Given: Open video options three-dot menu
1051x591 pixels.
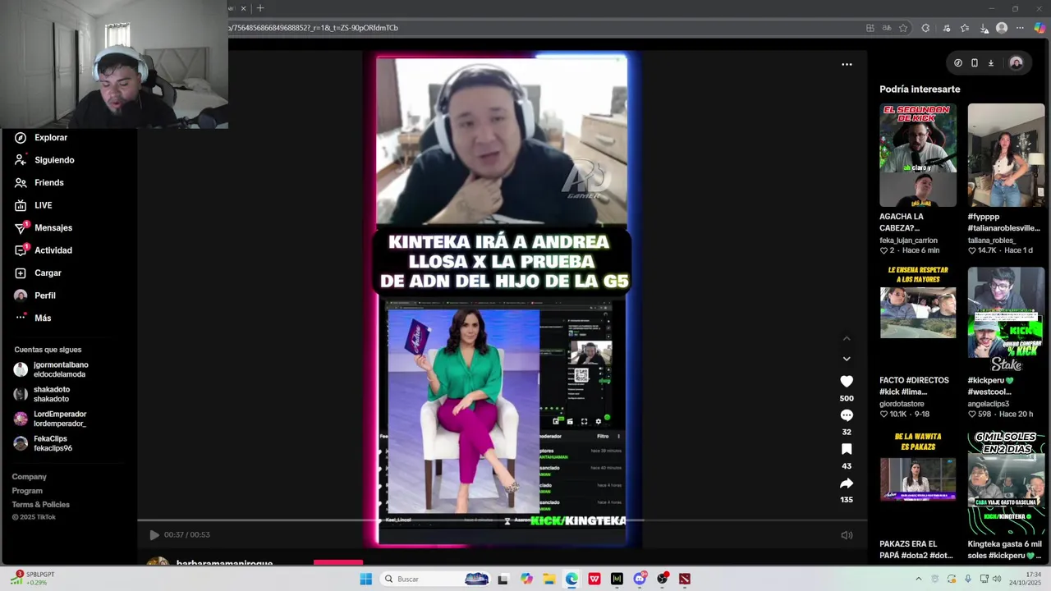Looking at the screenshot, I should pos(847,64).
